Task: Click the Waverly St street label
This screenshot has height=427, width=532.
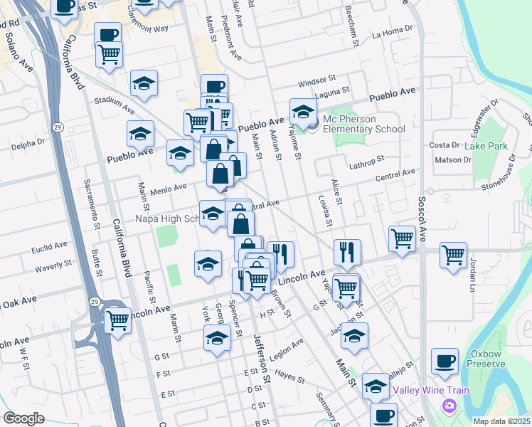Action: tap(53, 265)
